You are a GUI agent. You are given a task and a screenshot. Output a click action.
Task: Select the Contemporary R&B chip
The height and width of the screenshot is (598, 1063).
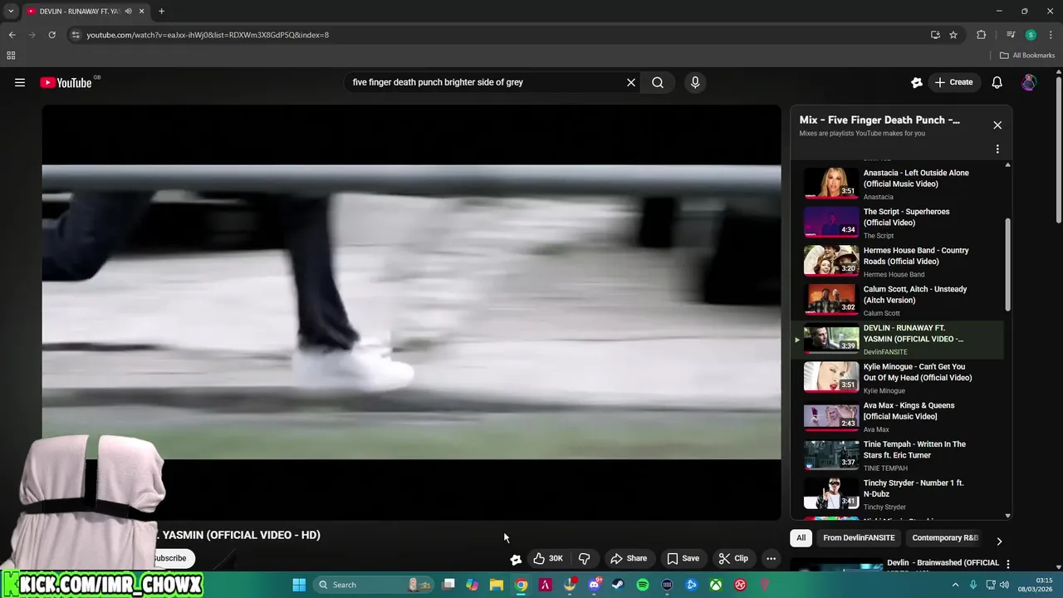(x=945, y=537)
